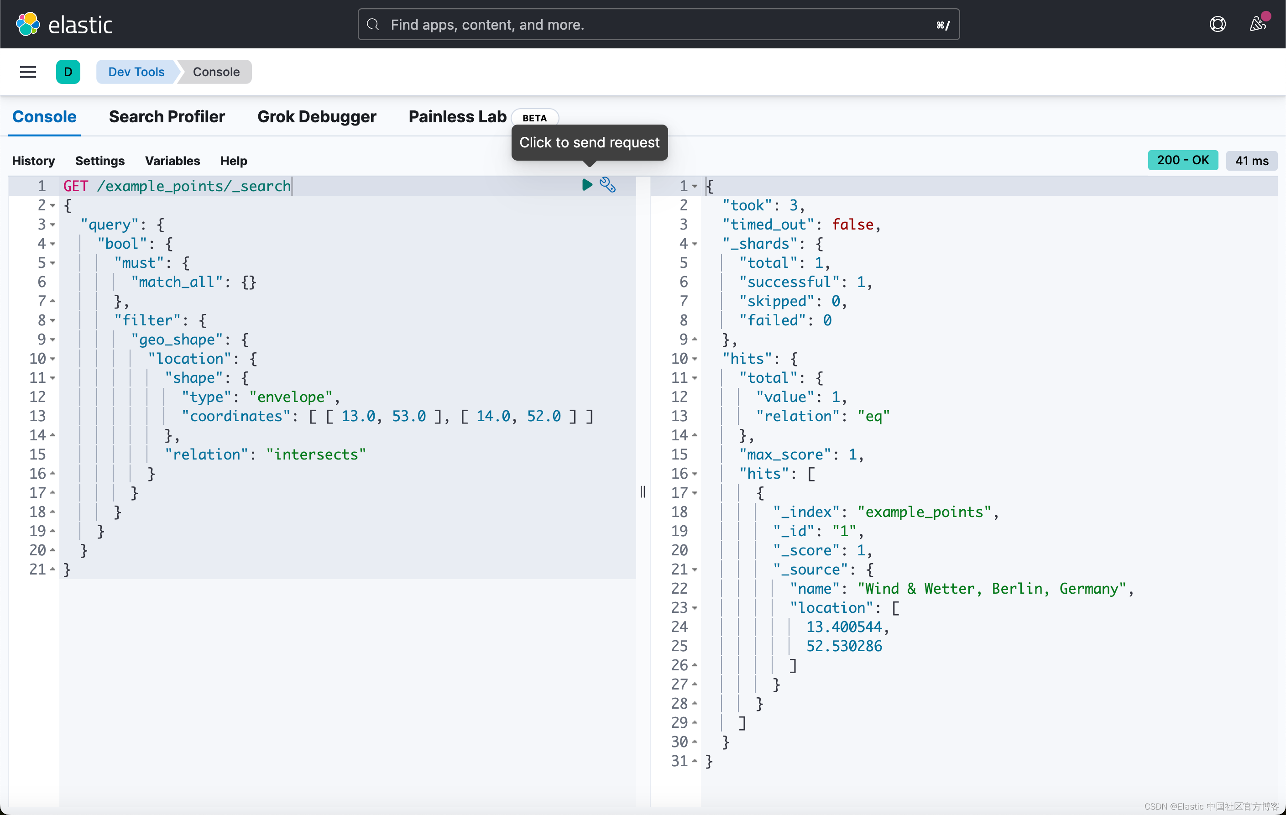Open the newsfeed party-popper icon with notification dot

[x=1258, y=24]
